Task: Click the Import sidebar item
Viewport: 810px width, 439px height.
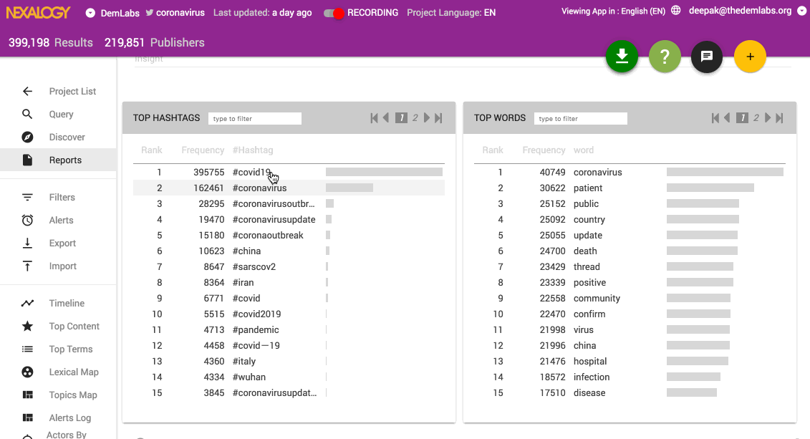Action: (x=62, y=266)
